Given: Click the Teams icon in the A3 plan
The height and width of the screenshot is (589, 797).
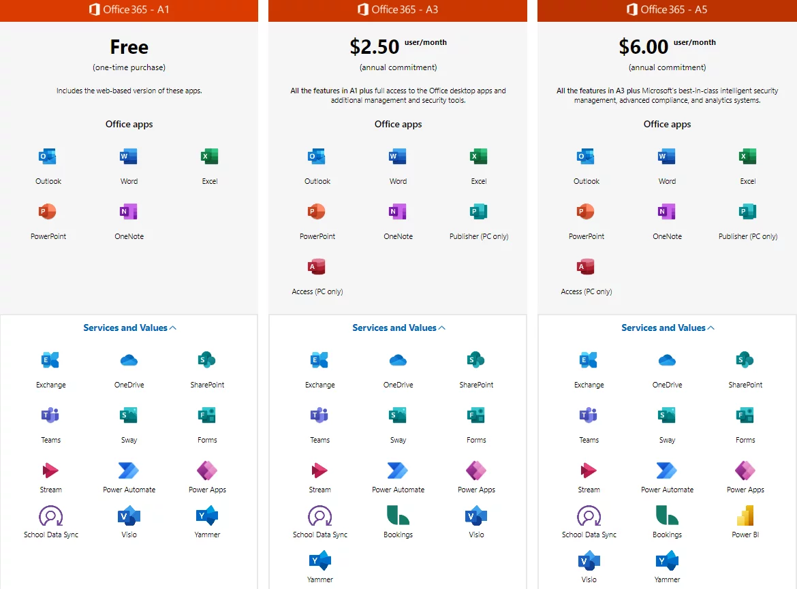Looking at the screenshot, I should tap(319, 415).
